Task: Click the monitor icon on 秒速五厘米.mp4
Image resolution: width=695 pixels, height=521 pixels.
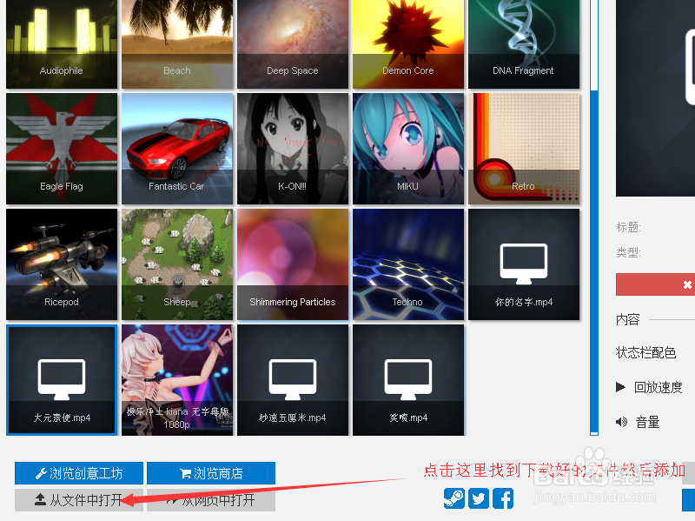Action: (293, 379)
